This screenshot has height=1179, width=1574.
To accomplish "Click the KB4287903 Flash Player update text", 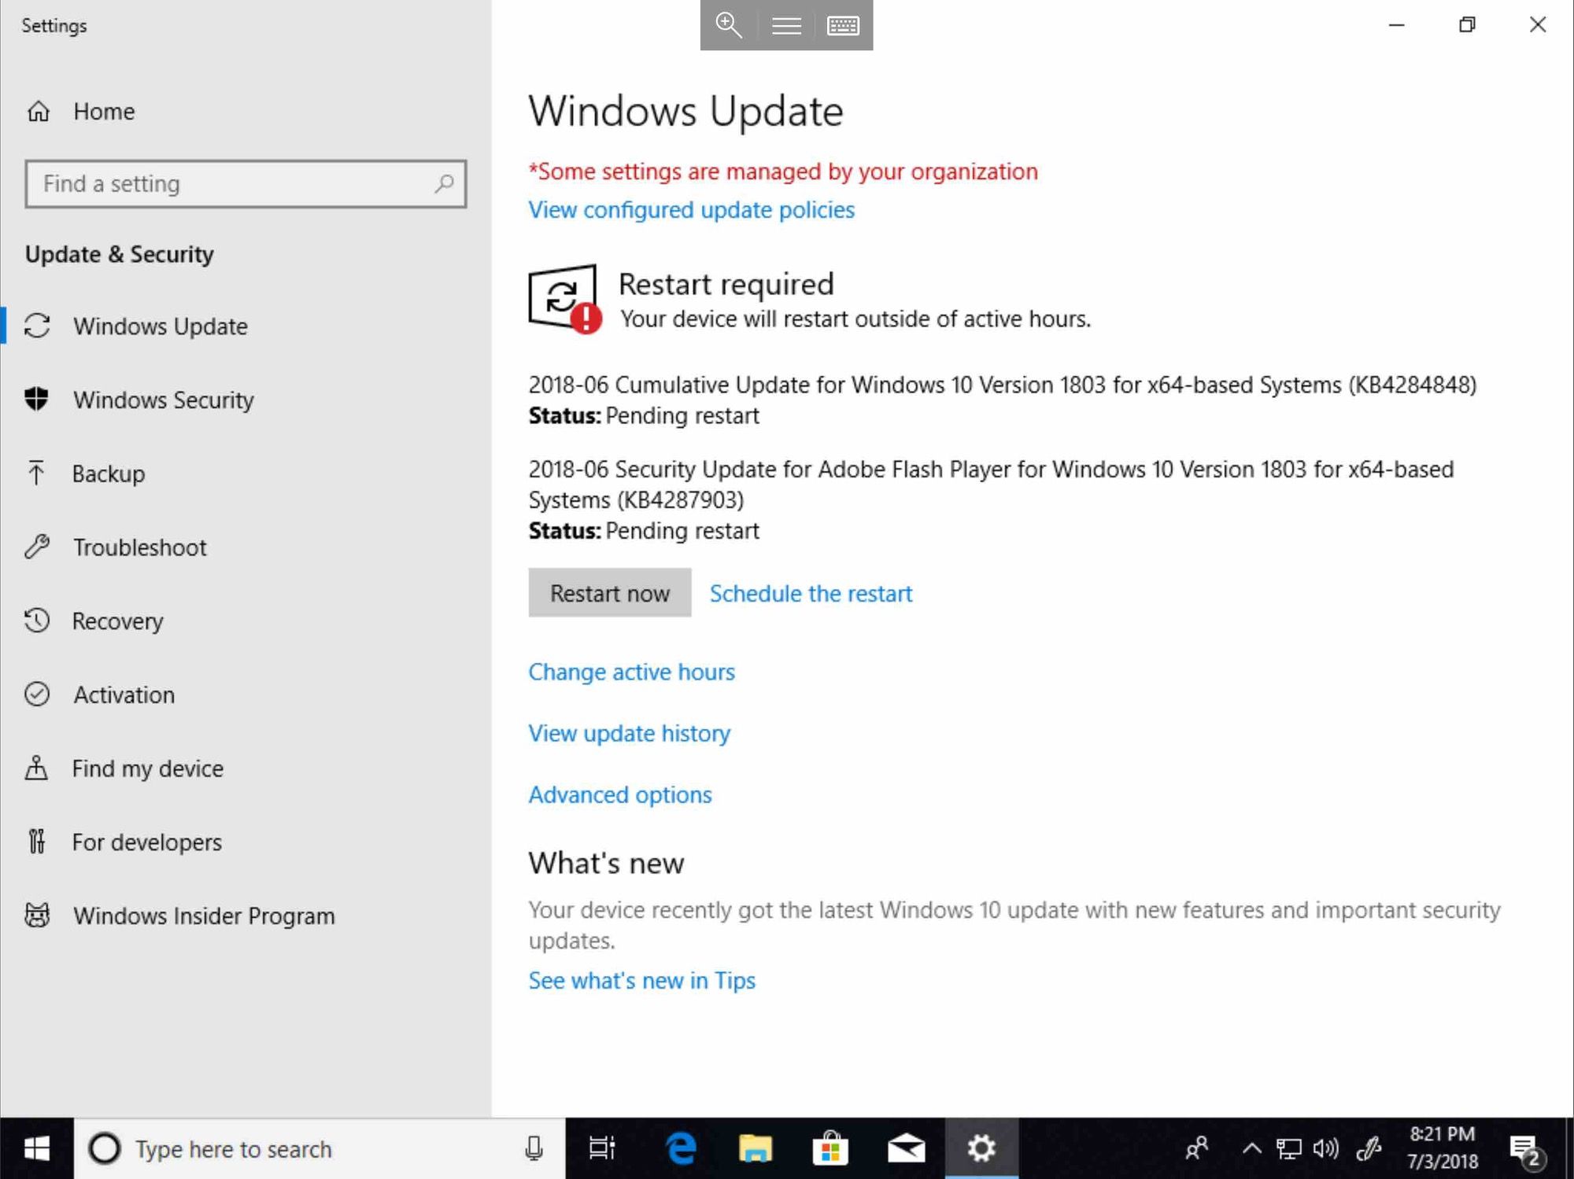I will [x=991, y=484].
